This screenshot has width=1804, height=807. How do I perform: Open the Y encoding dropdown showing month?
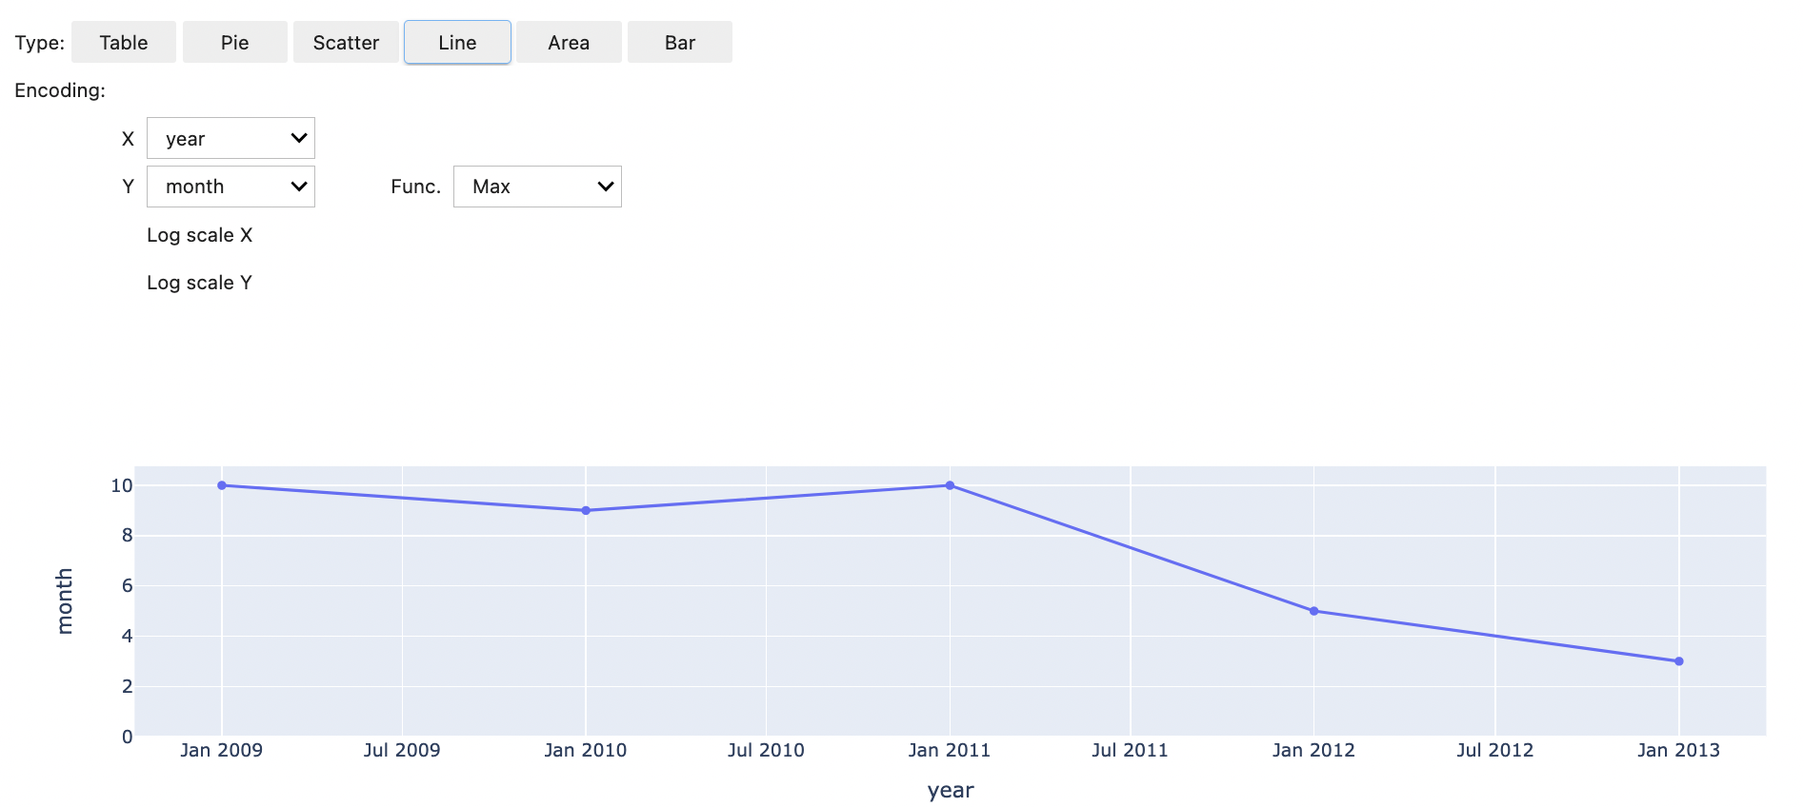tap(231, 187)
